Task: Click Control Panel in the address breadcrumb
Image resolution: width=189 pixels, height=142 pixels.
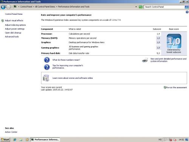Action: pyautogui.click(x=26, y=7)
